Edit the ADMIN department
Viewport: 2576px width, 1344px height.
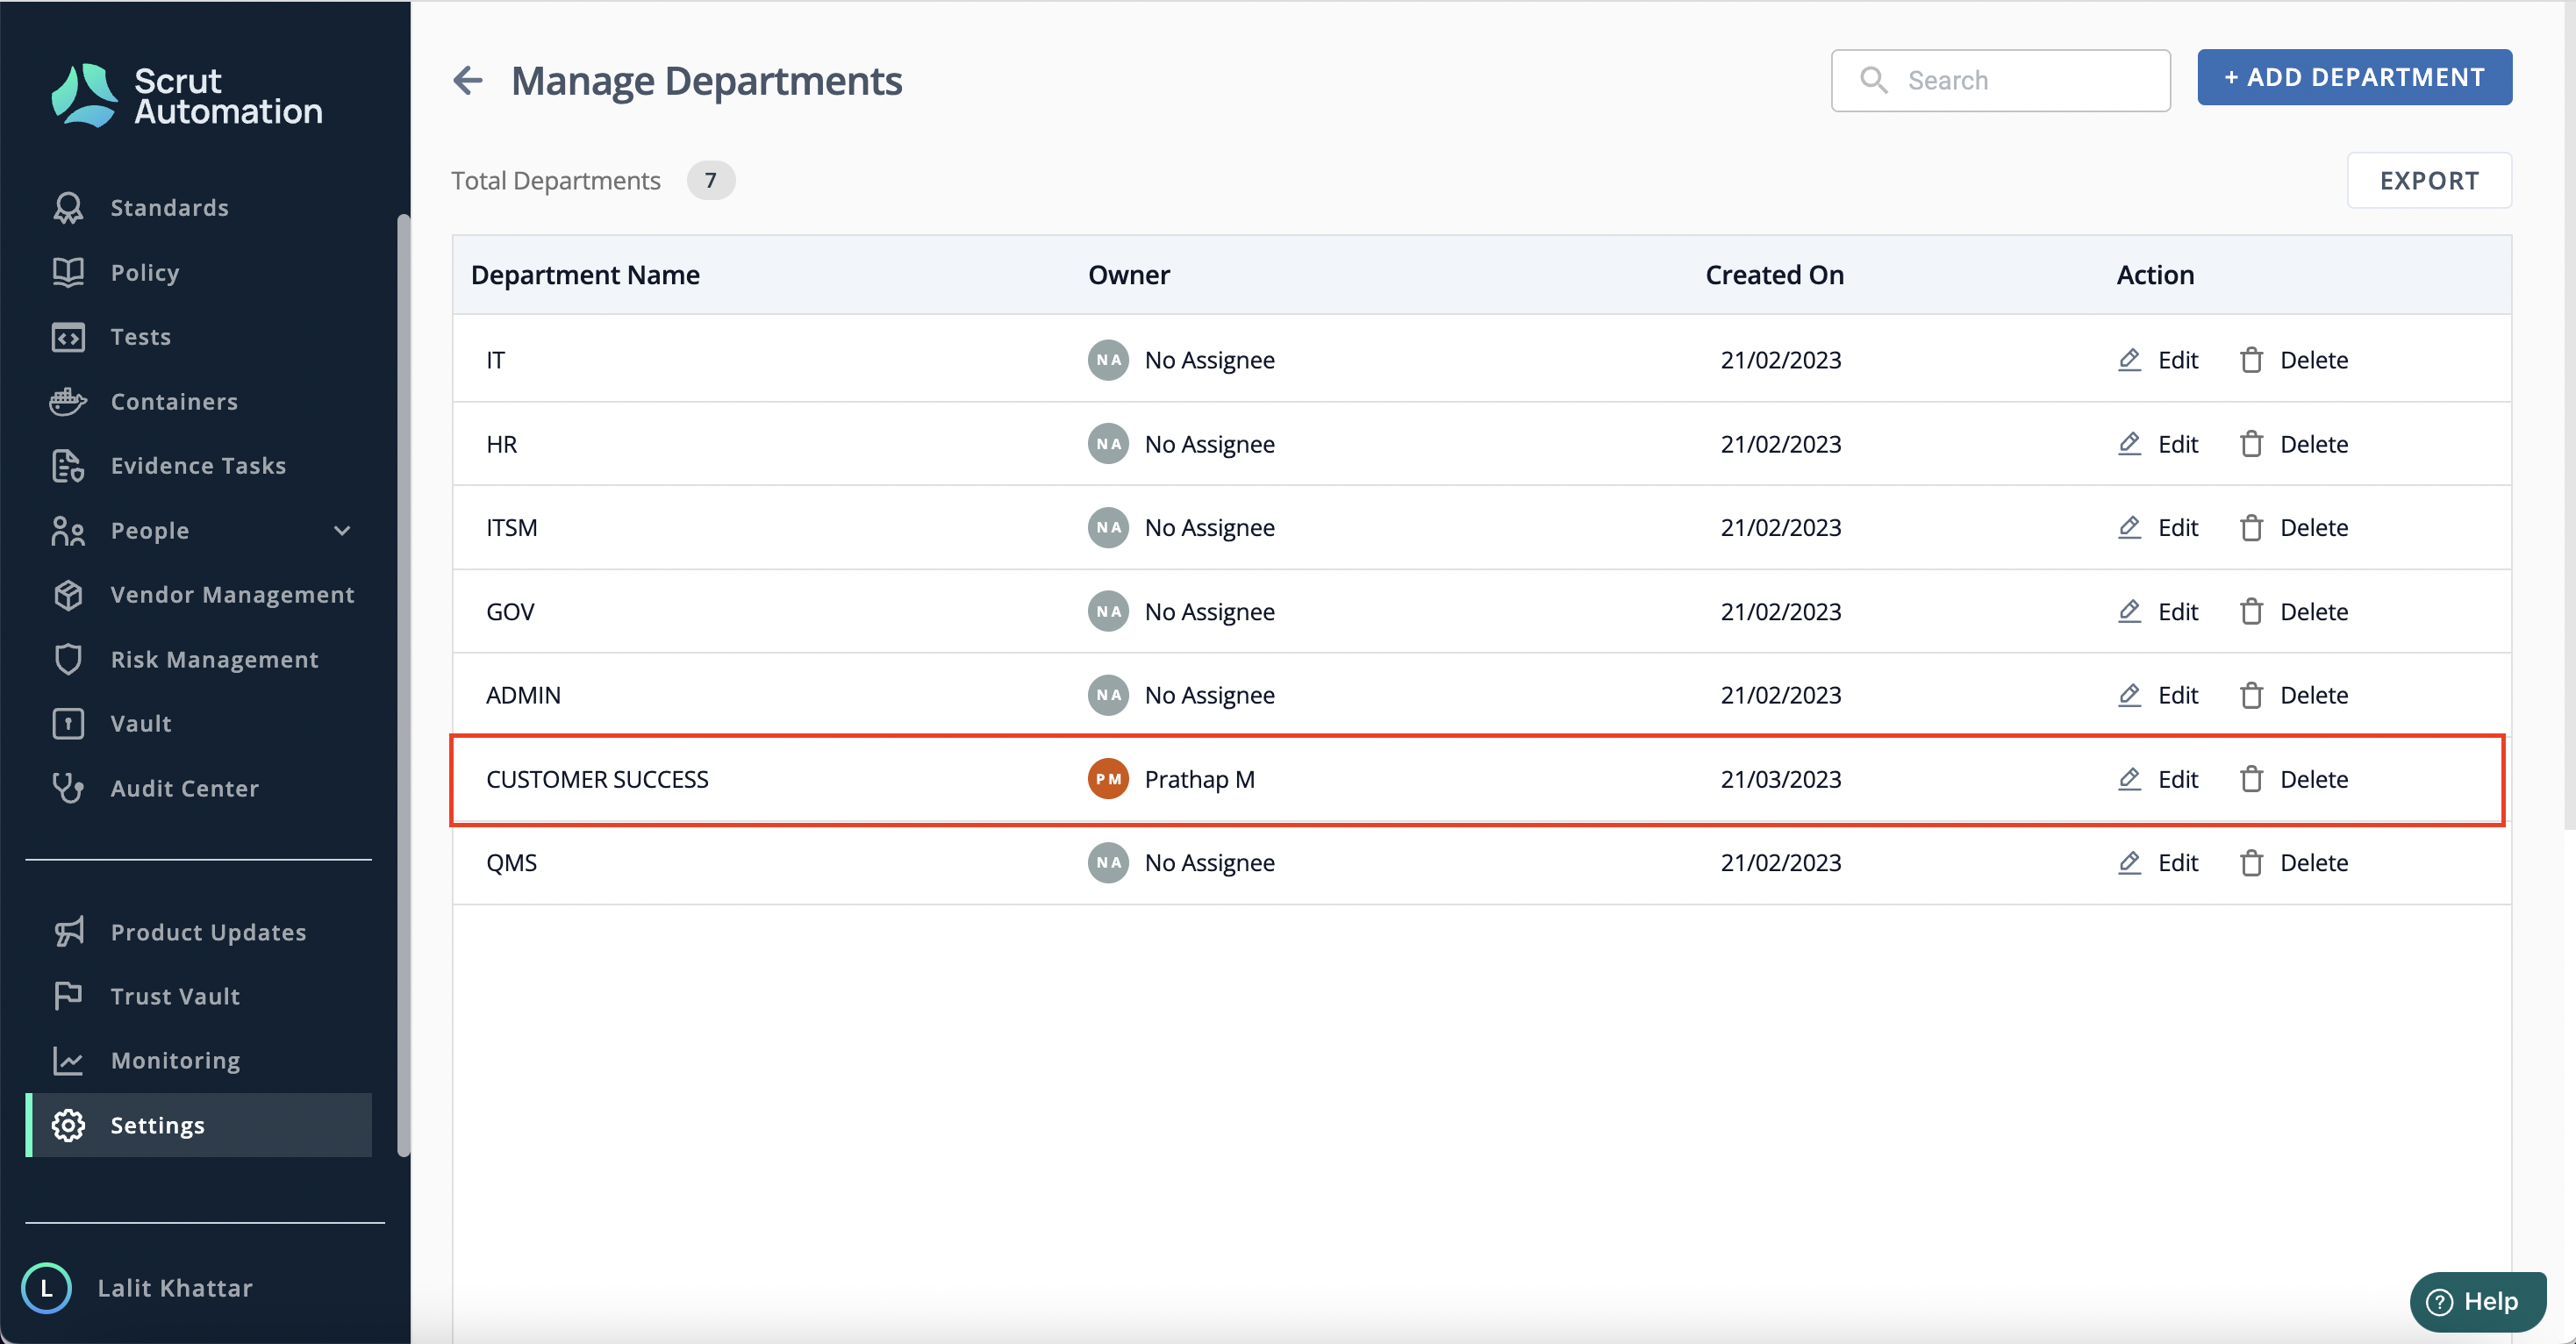click(x=2158, y=695)
